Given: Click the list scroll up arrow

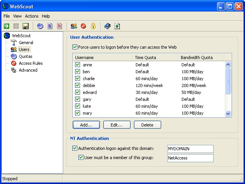Looking at the screenshot, I should tap(228, 64).
